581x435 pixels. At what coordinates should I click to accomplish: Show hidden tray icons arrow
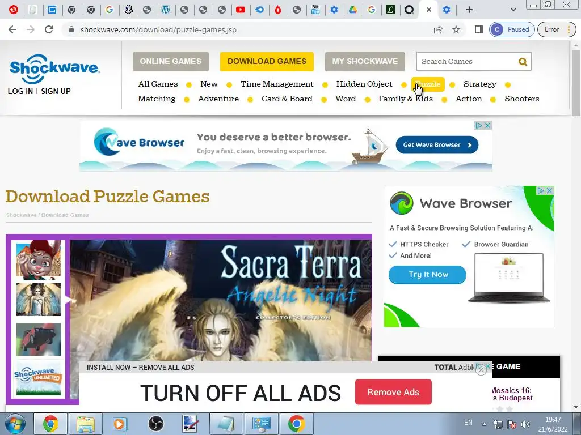coord(484,424)
